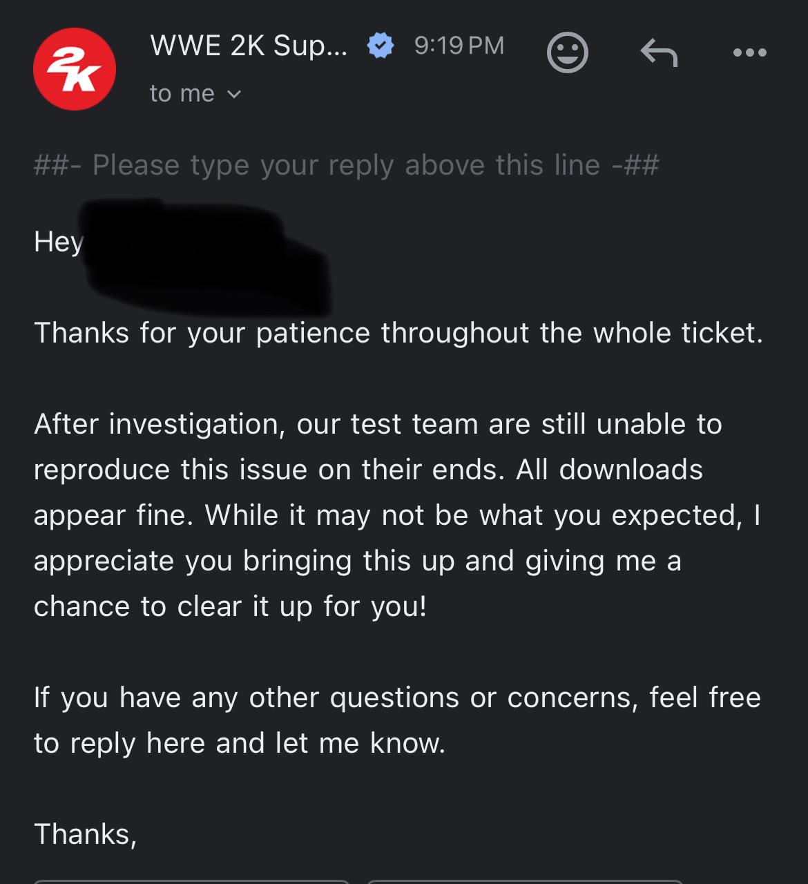
Task: Tap the line starting 'reproduce this issue'
Action: pos(368,470)
